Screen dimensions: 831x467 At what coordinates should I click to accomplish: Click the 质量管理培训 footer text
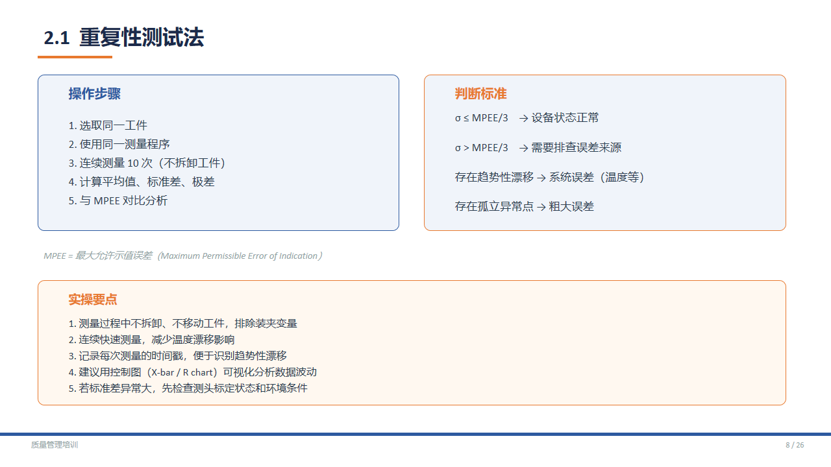pos(55,445)
